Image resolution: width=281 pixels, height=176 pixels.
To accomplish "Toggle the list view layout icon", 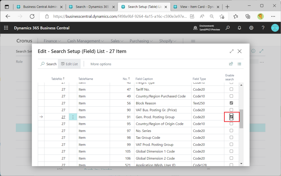I will [x=239, y=64].
